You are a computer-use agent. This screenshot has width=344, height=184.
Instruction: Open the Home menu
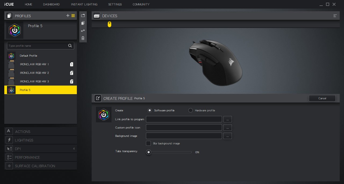point(28,4)
